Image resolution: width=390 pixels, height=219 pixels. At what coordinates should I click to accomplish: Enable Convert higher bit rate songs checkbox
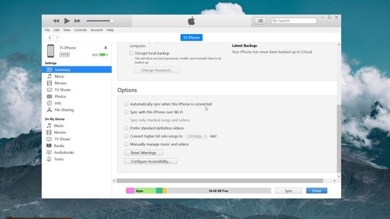126,136
